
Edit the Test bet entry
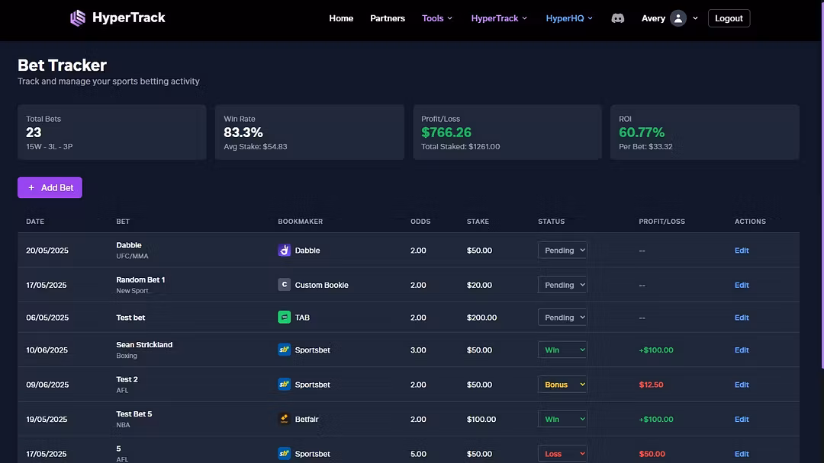coord(742,318)
